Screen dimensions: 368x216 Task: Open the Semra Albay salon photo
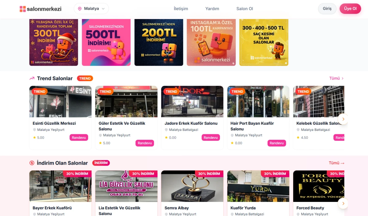pos(192,186)
